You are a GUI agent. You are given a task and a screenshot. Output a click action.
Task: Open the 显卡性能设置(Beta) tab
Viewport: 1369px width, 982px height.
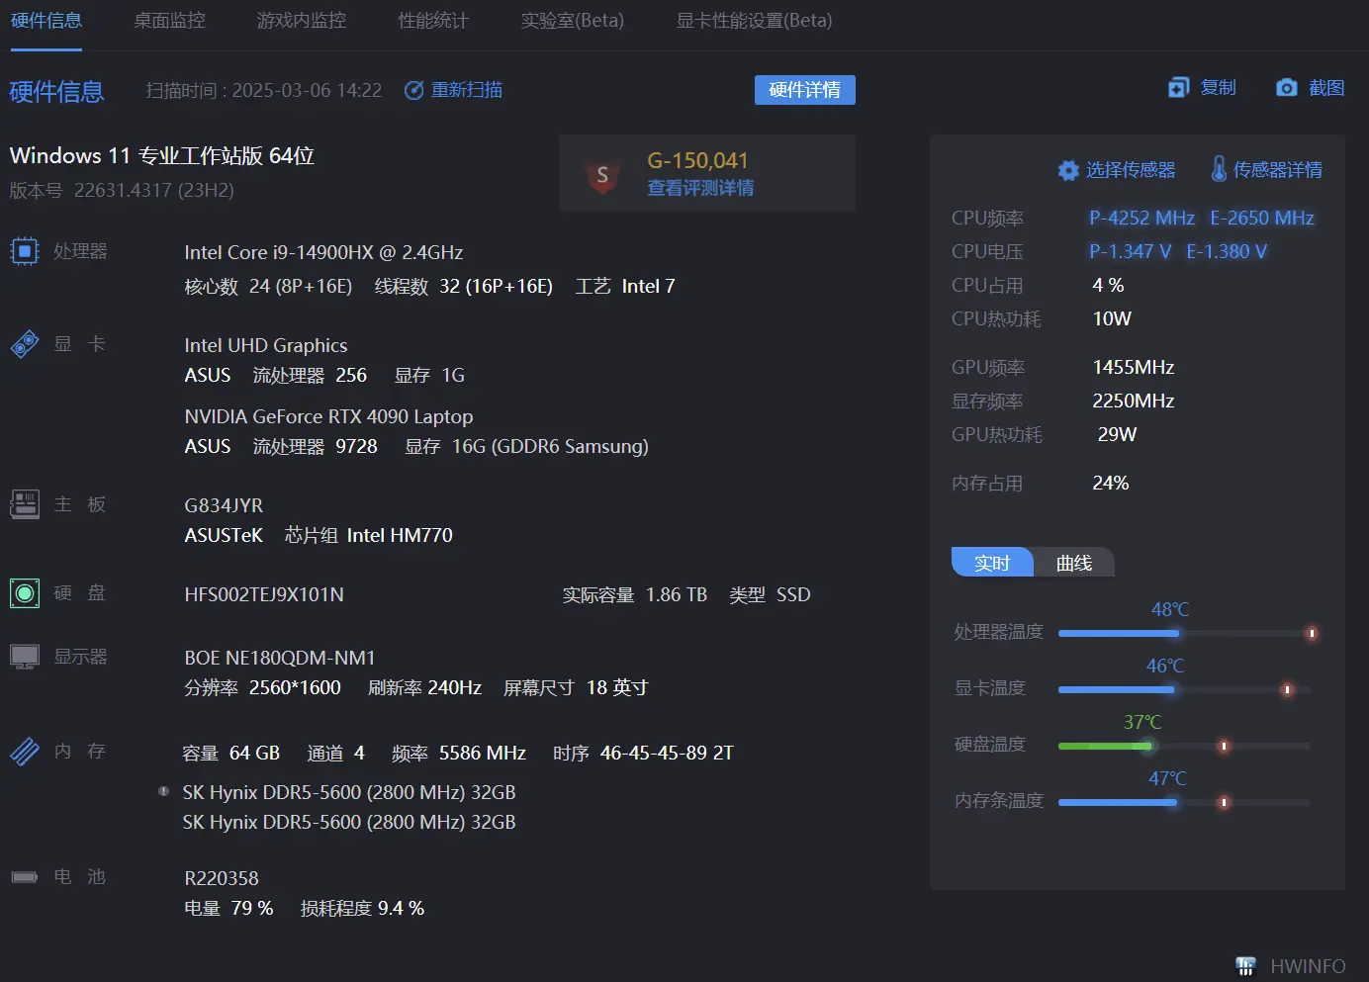tap(755, 21)
